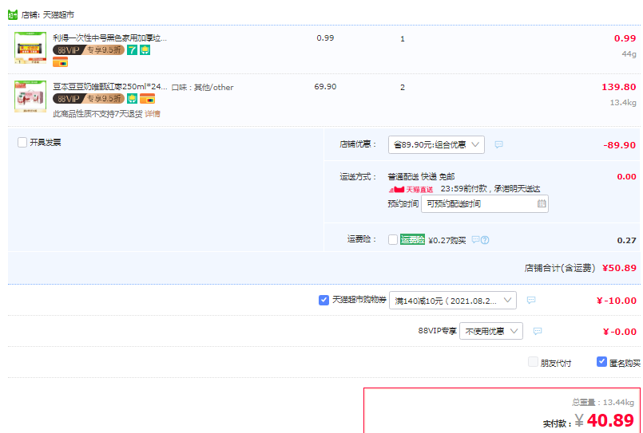Click message bubble icon beside 店铺优惠 dropdown
The height and width of the screenshot is (433, 643).
tap(498, 144)
